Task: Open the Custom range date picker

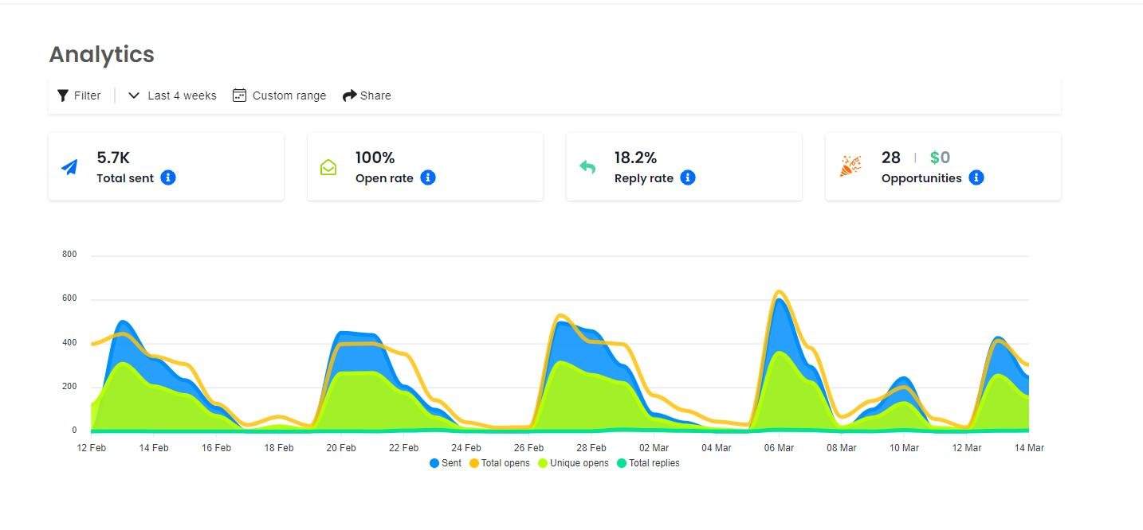Action: pyautogui.click(x=289, y=95)
